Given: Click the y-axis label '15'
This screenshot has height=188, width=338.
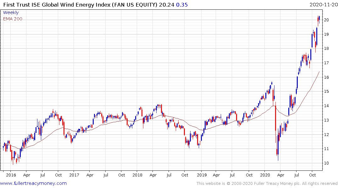Looking at the screenshot, I should point(326,91).
